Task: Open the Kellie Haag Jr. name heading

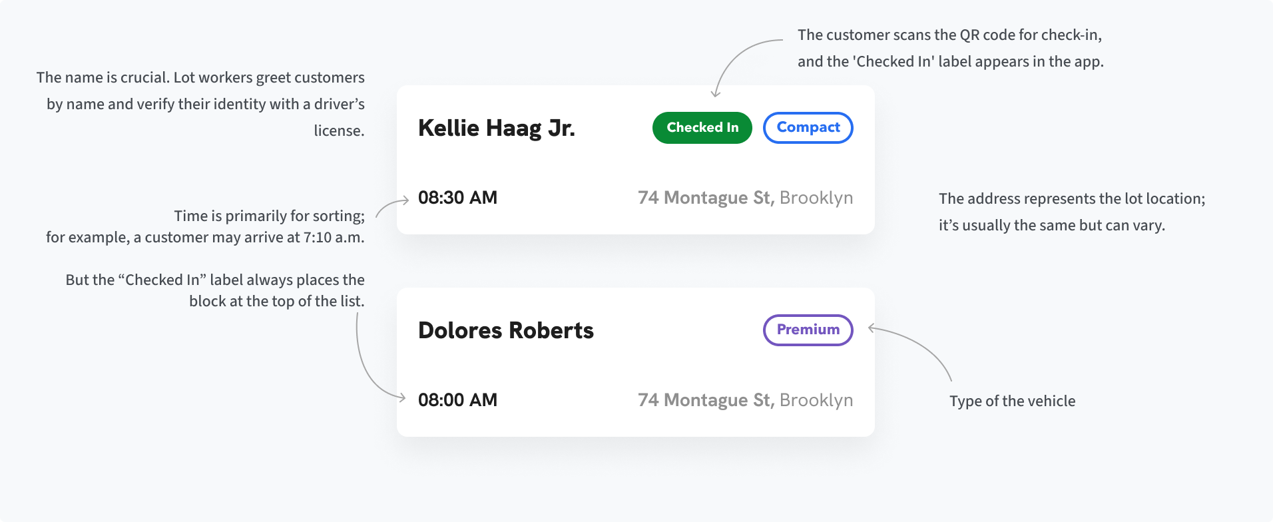Action: tap(496, 128)
